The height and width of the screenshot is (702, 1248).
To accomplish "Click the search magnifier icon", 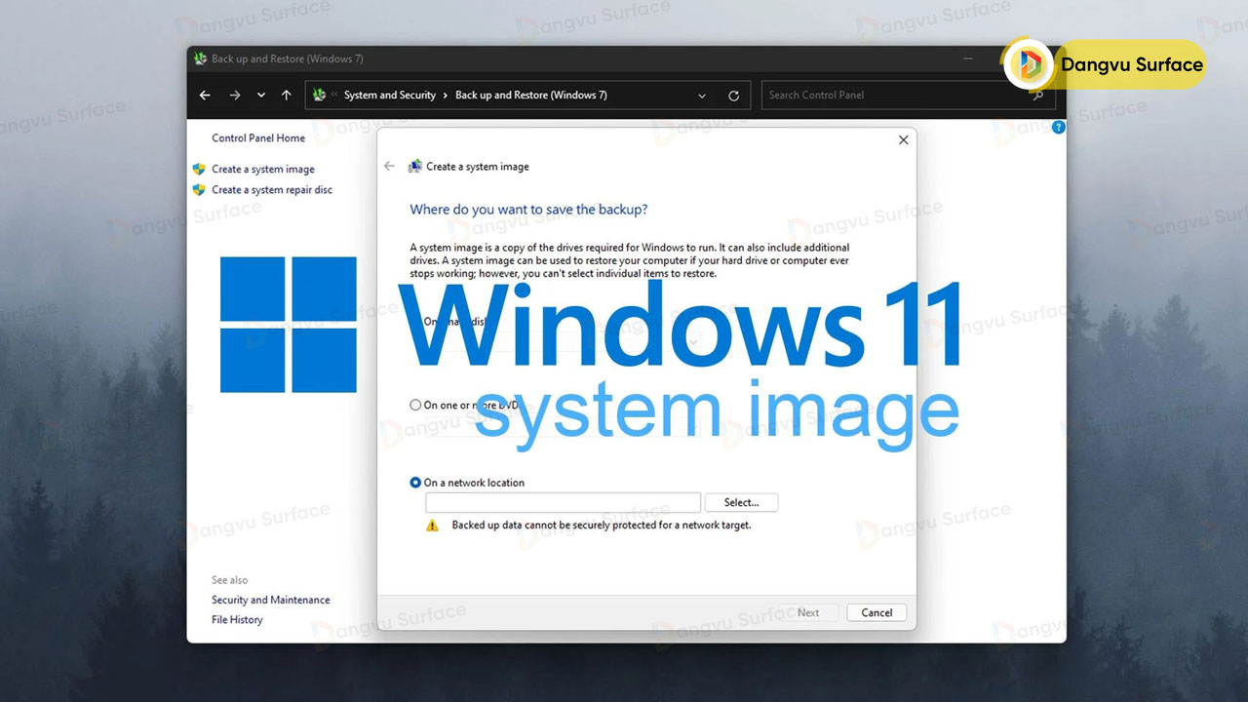I will coord(1038,96).
